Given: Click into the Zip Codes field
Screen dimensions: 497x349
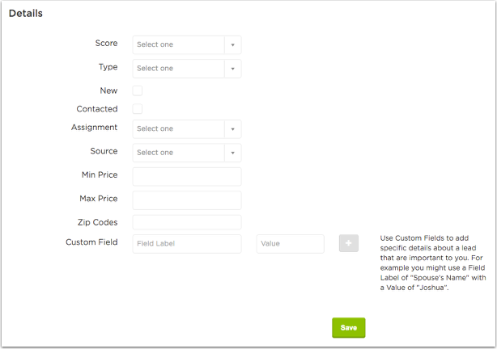Looking at the screenshot, I should point(187,222).
